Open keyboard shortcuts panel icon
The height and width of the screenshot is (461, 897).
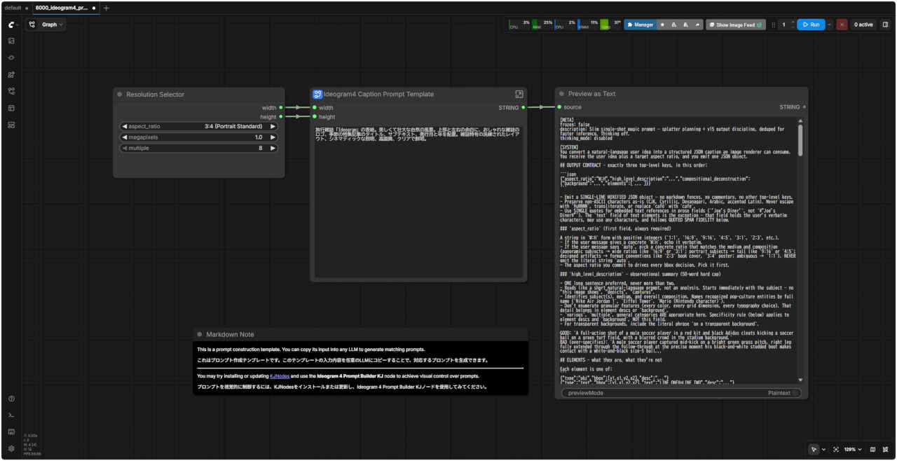tap(11, 432)
